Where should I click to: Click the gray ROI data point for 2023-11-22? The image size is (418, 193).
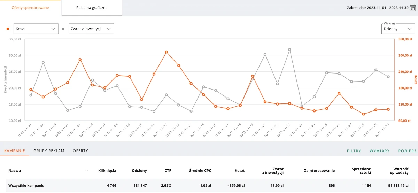pyautogui.click(x=289, y=50)
